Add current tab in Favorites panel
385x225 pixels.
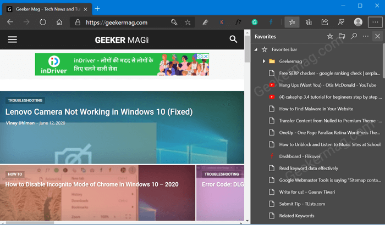[330, 37]
